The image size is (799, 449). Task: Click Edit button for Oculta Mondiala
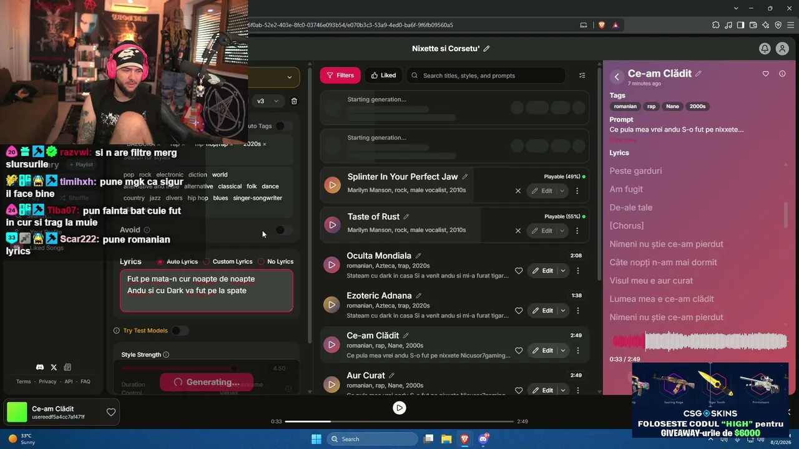542,271
